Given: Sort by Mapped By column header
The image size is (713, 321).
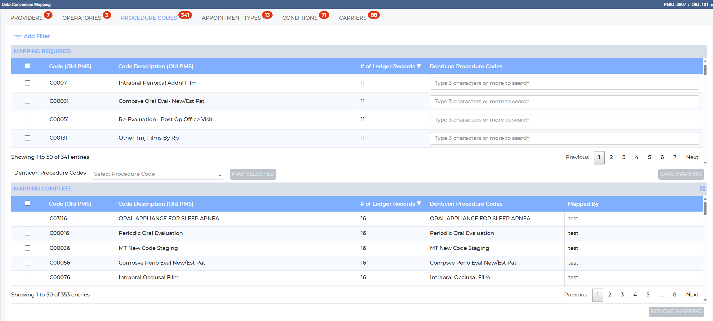Looking at the screenshot, I should coord(583,204).
